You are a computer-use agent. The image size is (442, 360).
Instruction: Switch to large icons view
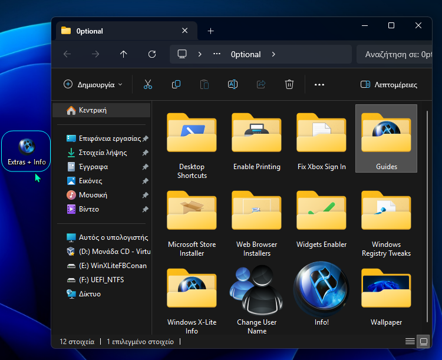coord(423,341)
